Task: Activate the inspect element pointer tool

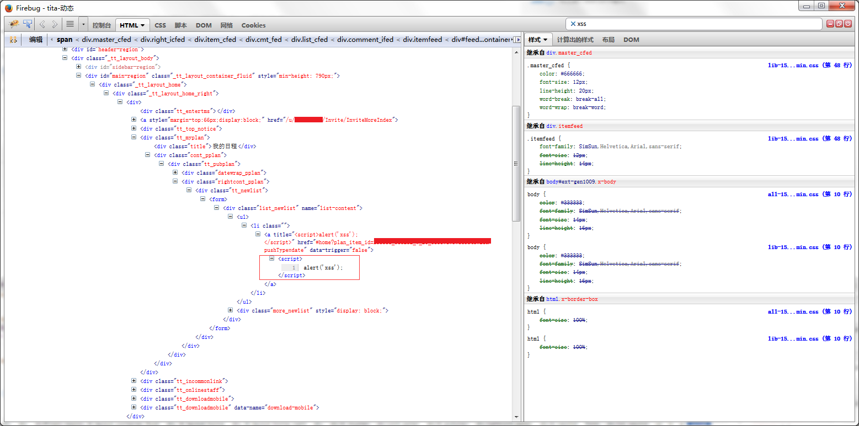Action: (x=28, y=24)
